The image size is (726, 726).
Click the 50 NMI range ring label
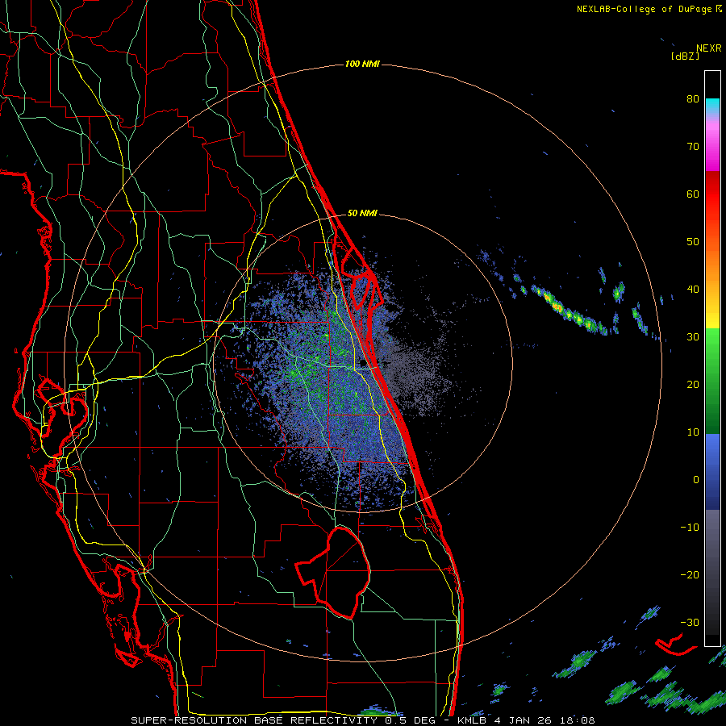(362, 213)
